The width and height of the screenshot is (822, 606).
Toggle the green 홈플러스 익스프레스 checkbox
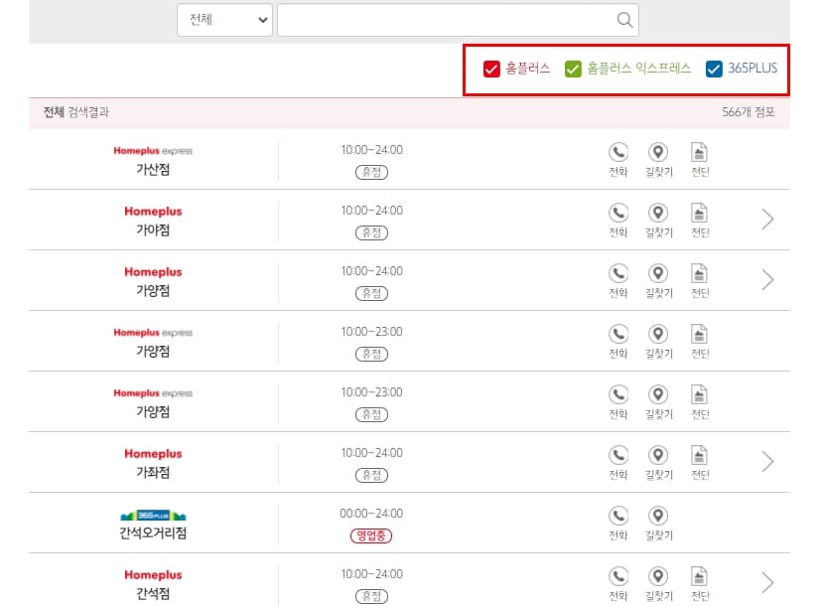click(573, 69)
